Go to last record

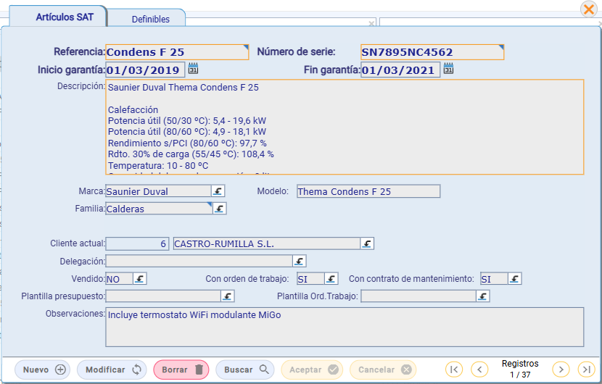click(586, 370)
